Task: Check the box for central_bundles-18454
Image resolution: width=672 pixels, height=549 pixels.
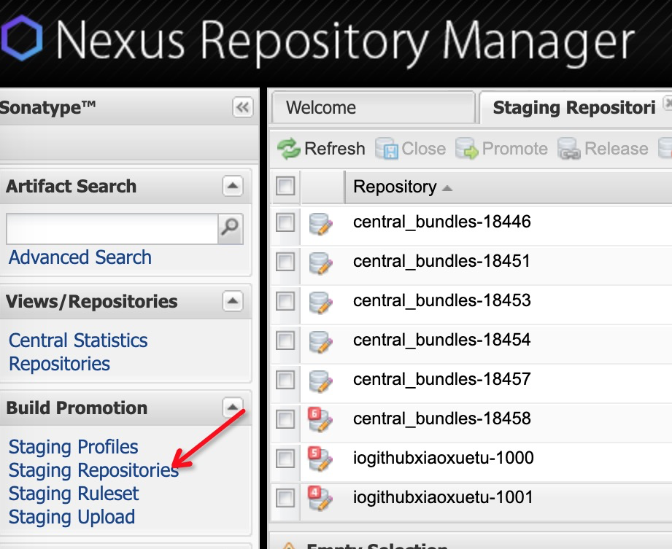Action: click(285, 341)
